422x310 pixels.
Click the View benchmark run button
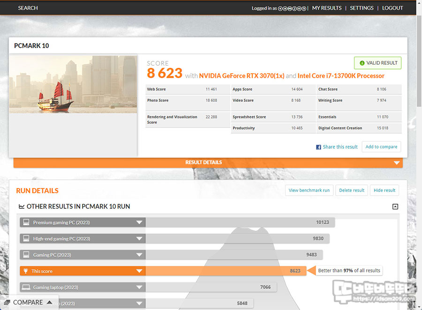tap(309, 190)
